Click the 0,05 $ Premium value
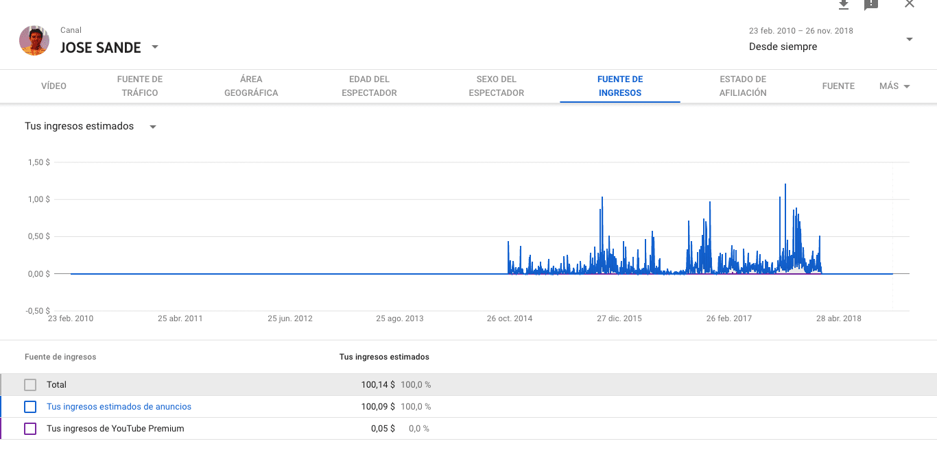The height and width of the screenshot is (463, 937). (x=383, y=429)
